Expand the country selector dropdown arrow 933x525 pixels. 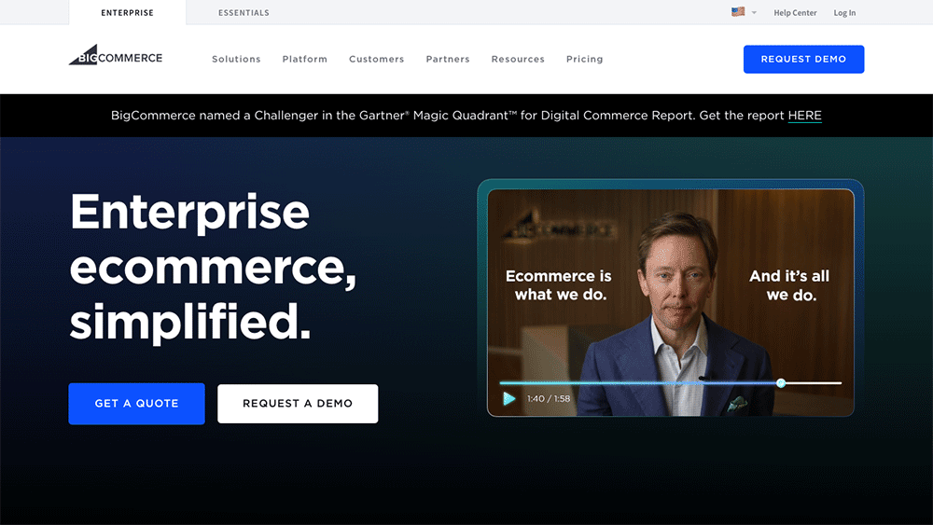[x=754, y=12]
